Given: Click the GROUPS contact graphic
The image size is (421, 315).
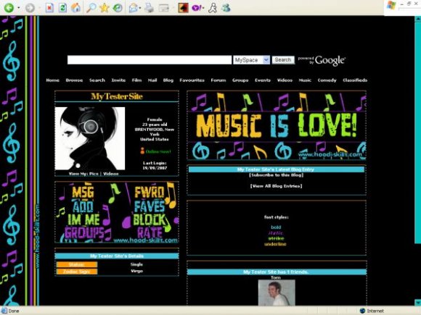Looking at the screenshot, I should [x=84, y=232].
